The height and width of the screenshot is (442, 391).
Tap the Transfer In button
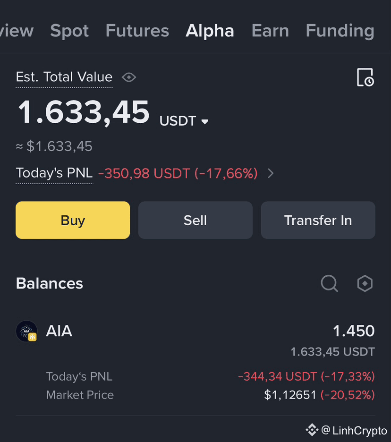(x=318, y=220)
